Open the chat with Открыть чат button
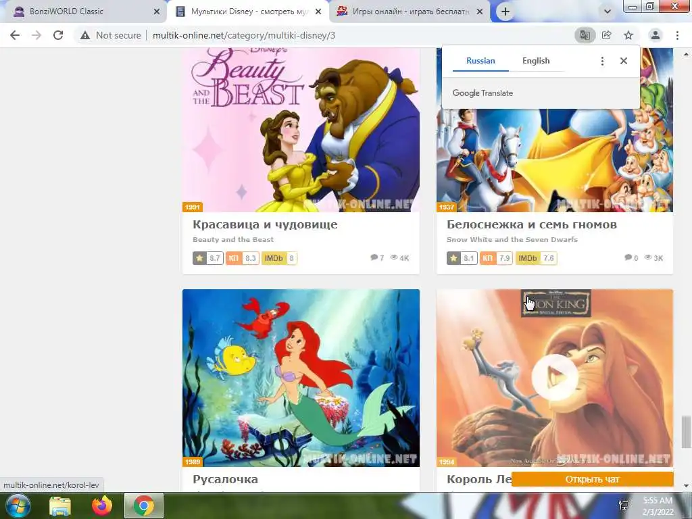This screenshot has width=692, height=519. coord(593,479)
